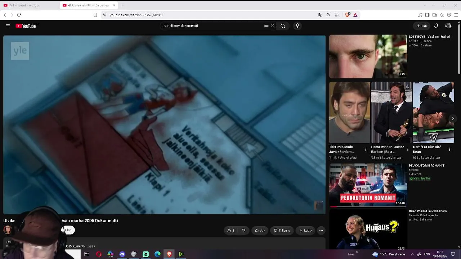Open the on-screen keyboard icon in search box

click(x=266, y=26)
